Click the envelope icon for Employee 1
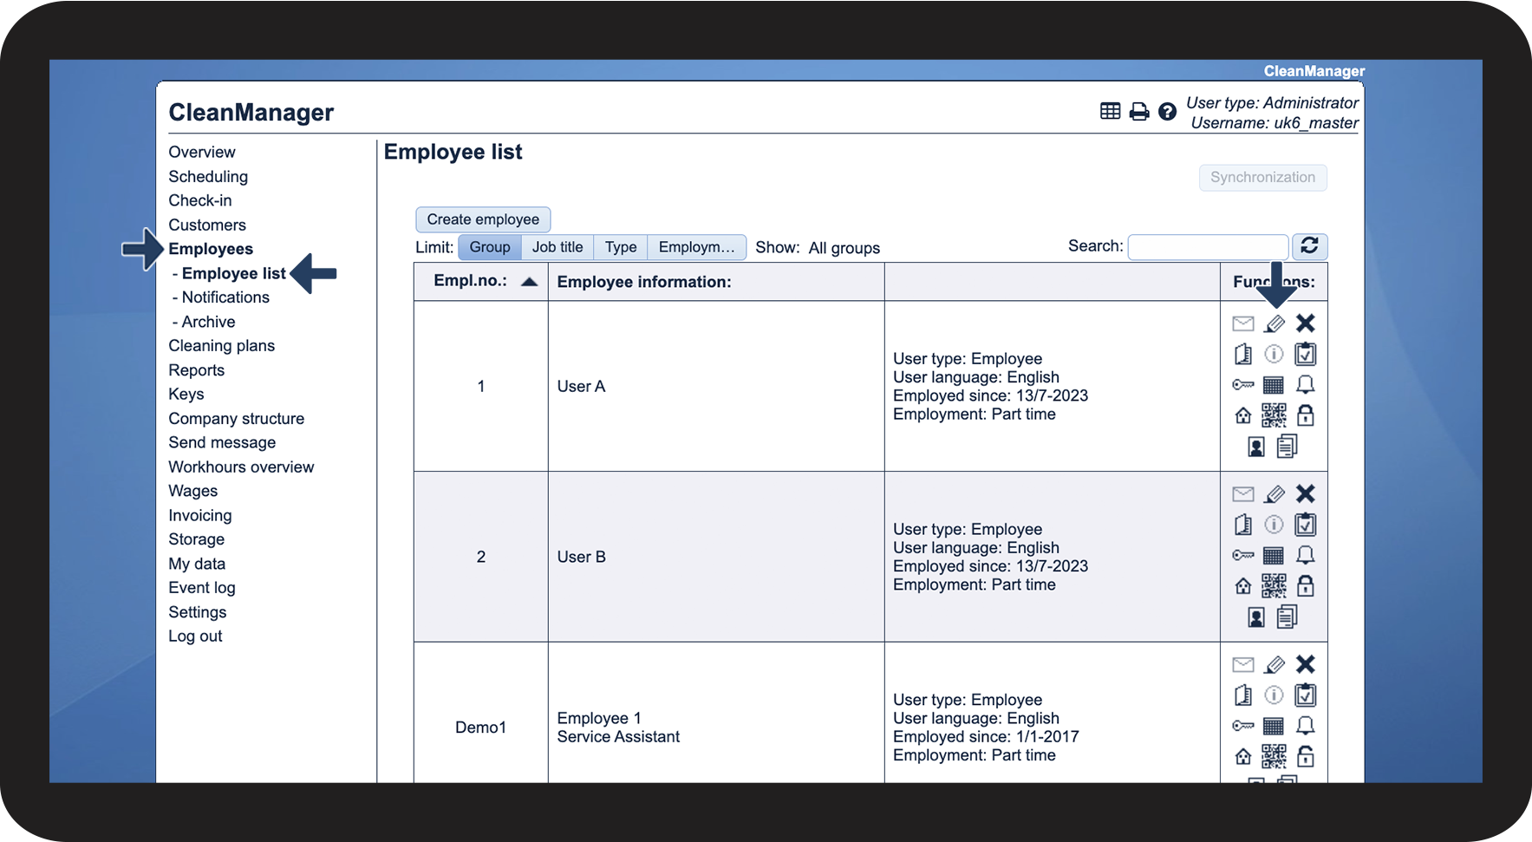1532x842 pixels. [x=1242, y=665]
